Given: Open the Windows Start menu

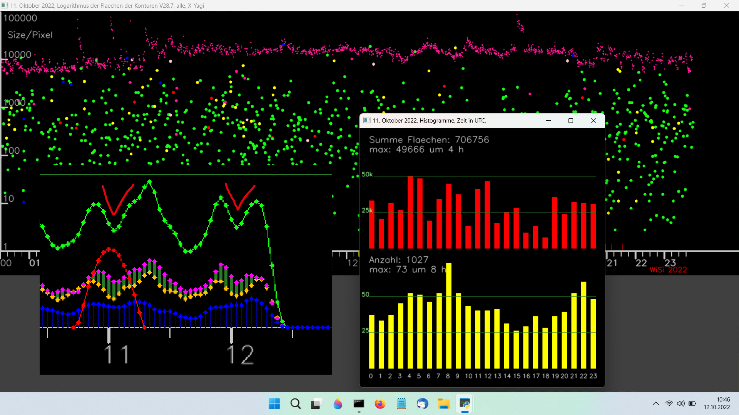Looking at the screenshot, I should [x=274, y=404].
